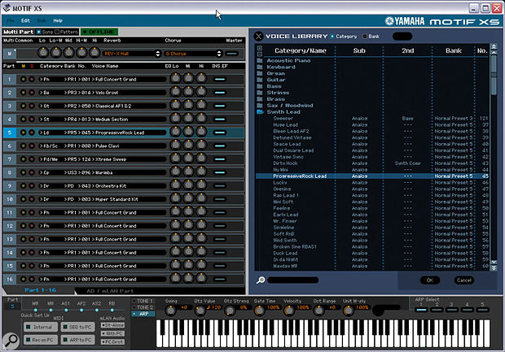Expand the Organ category folder
Image resolution: width=505 pixels, height=352 pixels.
pos(260,73)
